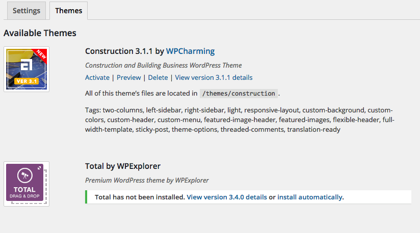Screen dimensions: 420x233
Task: Switch to the Settings tab
Action: (x=27, y=11)
